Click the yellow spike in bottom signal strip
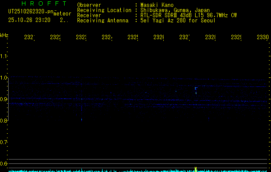271x172 pixels. pyautogui.click(x=196, y=169)
